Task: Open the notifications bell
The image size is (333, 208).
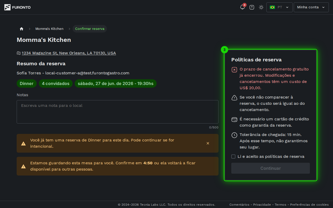Action: click(242, 7)
